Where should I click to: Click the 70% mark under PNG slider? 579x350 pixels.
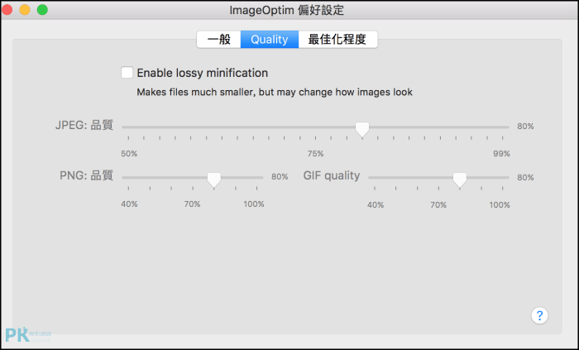coord(193,204)
